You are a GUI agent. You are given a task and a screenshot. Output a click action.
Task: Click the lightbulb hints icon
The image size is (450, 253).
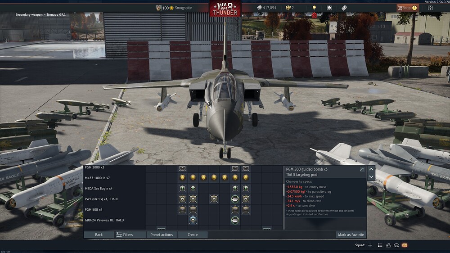click(314, 8)
